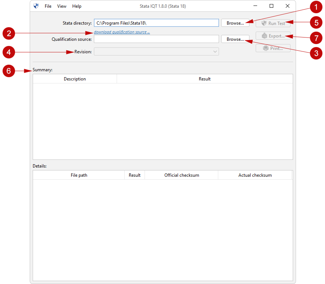Click the download qualification source link
The image size is (325, 284).
click(122, 32)
